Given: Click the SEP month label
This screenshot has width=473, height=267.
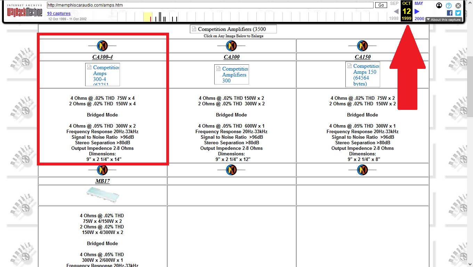Looking at the screenshot, I should 394,3.
